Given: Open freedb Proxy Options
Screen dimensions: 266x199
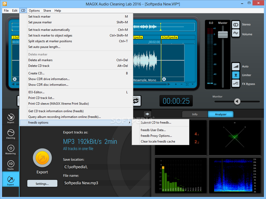Looking at the screenshot, I should click(161, 136).
